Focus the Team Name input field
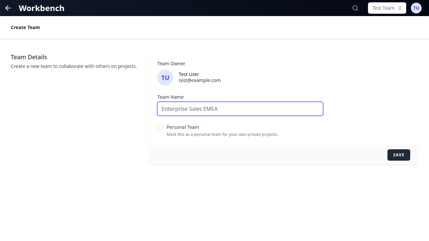Image resolution: width=429 pixels, height=241 pixels. click(x=240, y=109)
